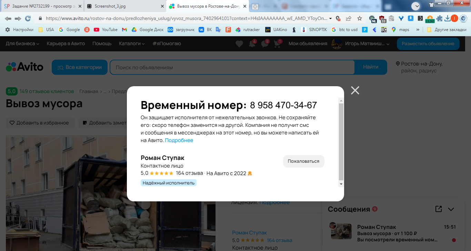Screen dimensions: 471x251
Task: Click the Пожаловаться button
Action: (x=304, y=161)
